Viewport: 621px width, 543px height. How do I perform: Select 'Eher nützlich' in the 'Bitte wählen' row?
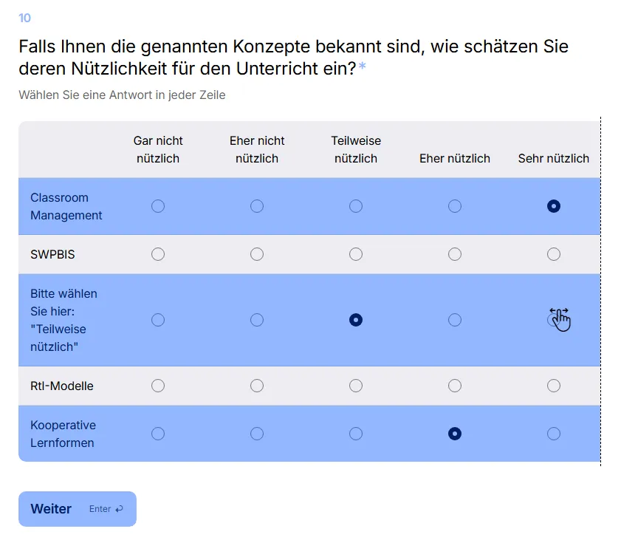[x=455, y=320]
